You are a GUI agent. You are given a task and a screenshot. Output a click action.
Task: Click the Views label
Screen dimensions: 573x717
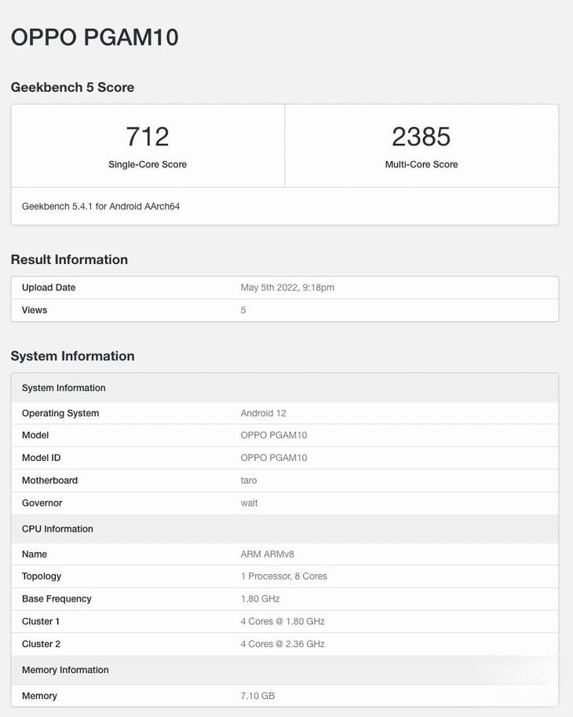[x=35, y=310]
